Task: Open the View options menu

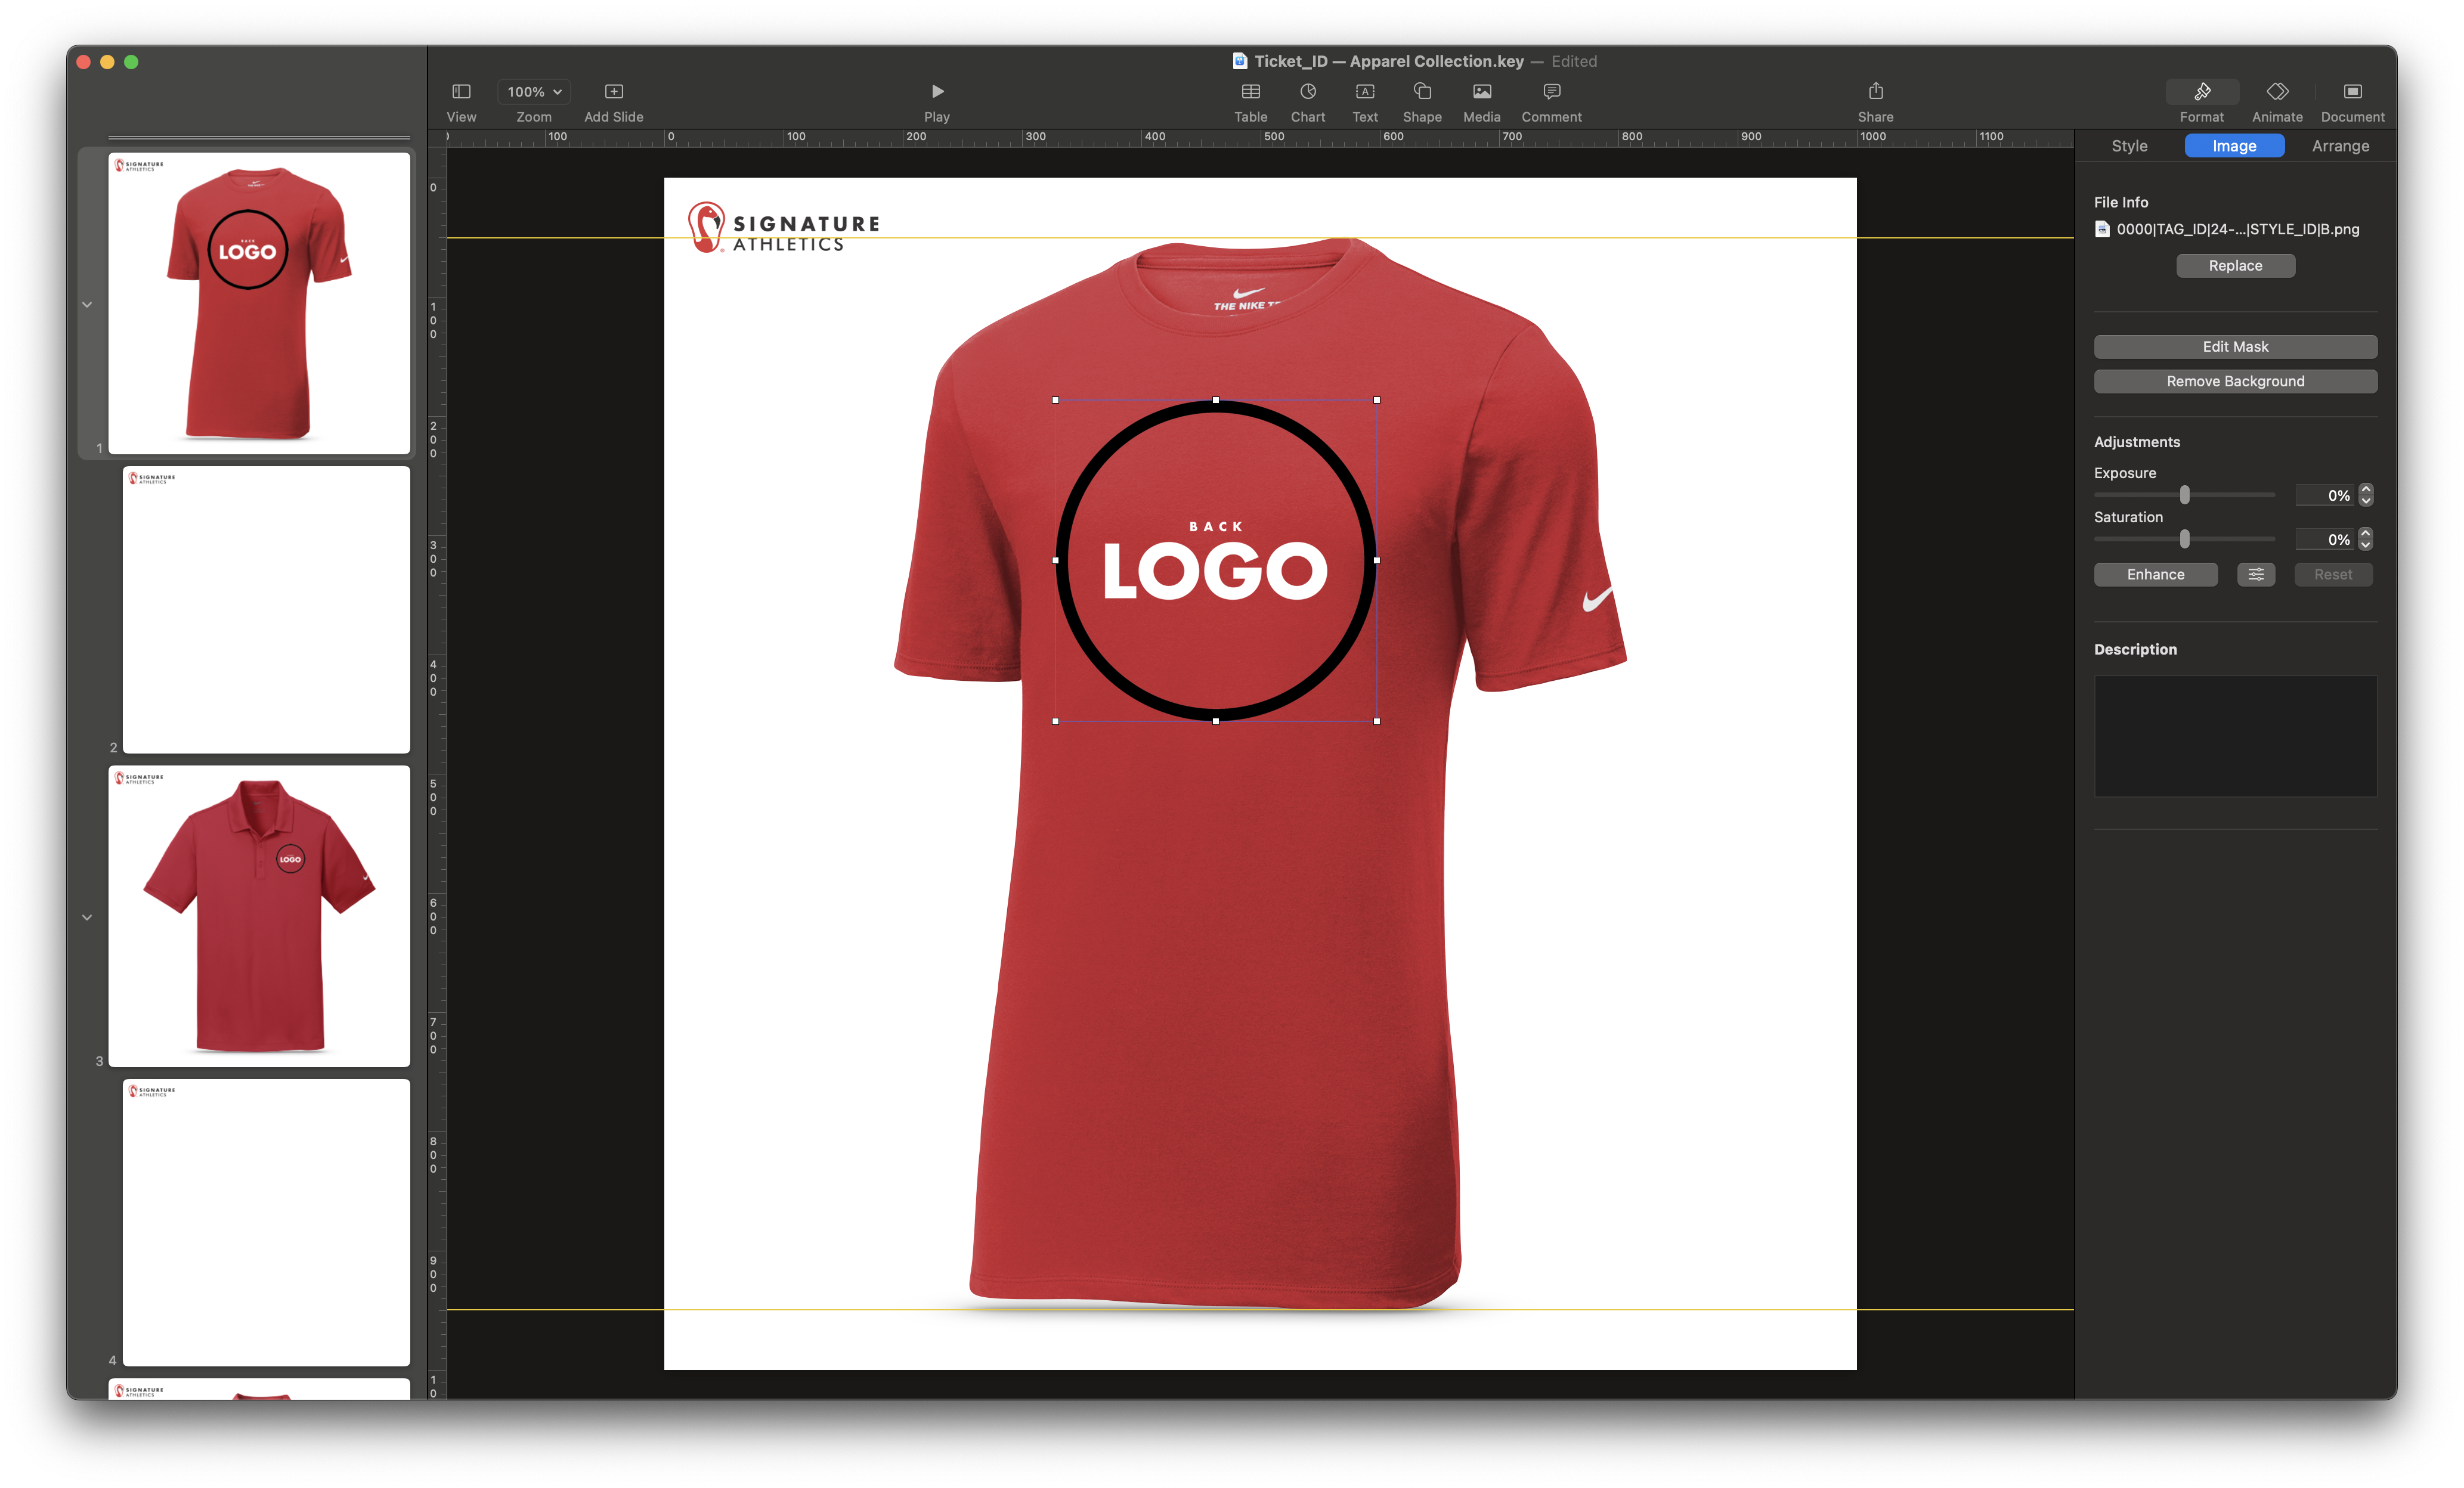Action: [x=461, y=92]
